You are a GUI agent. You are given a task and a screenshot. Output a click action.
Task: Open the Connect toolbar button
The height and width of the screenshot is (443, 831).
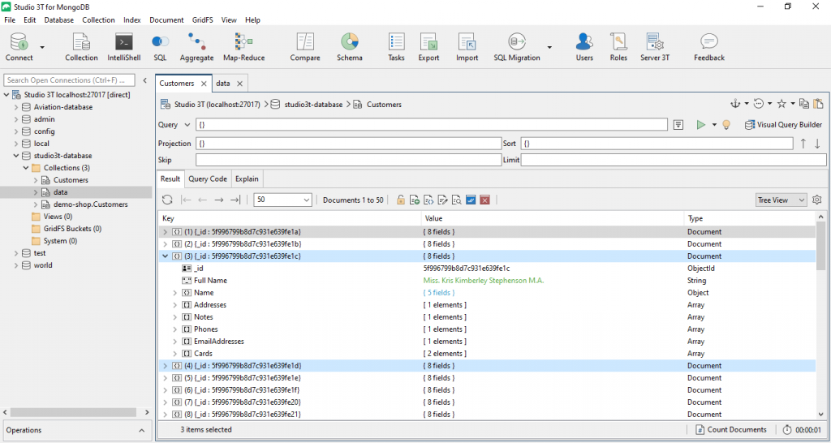[19, 47]
